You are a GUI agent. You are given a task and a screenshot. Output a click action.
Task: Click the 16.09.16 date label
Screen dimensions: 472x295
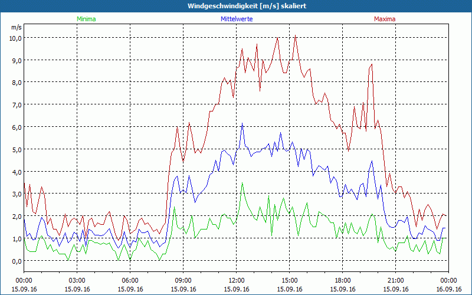click(448, 289)
